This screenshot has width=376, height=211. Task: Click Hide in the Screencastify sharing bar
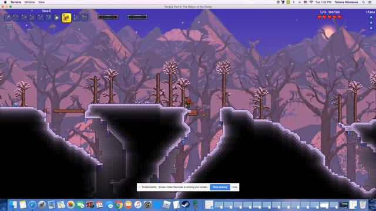[x=235, y=187]
